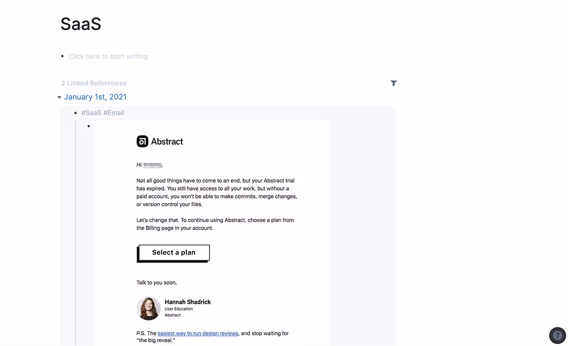Collapse the January 1st, 2021 reference group
Screen dimensions: 568x346
[x=59, y=97]
